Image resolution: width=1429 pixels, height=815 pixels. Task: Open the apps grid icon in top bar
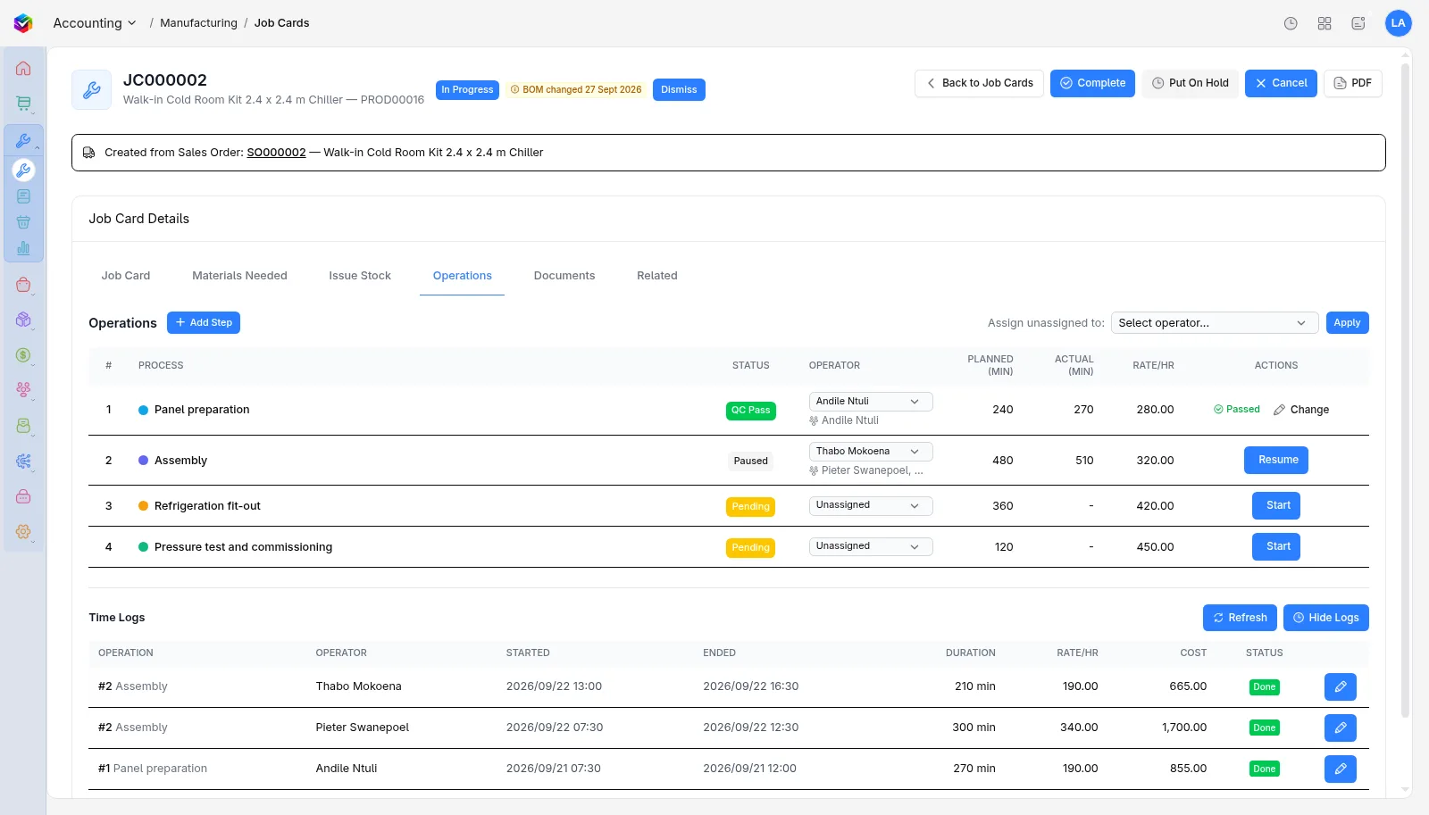[x=1325, y=23]
